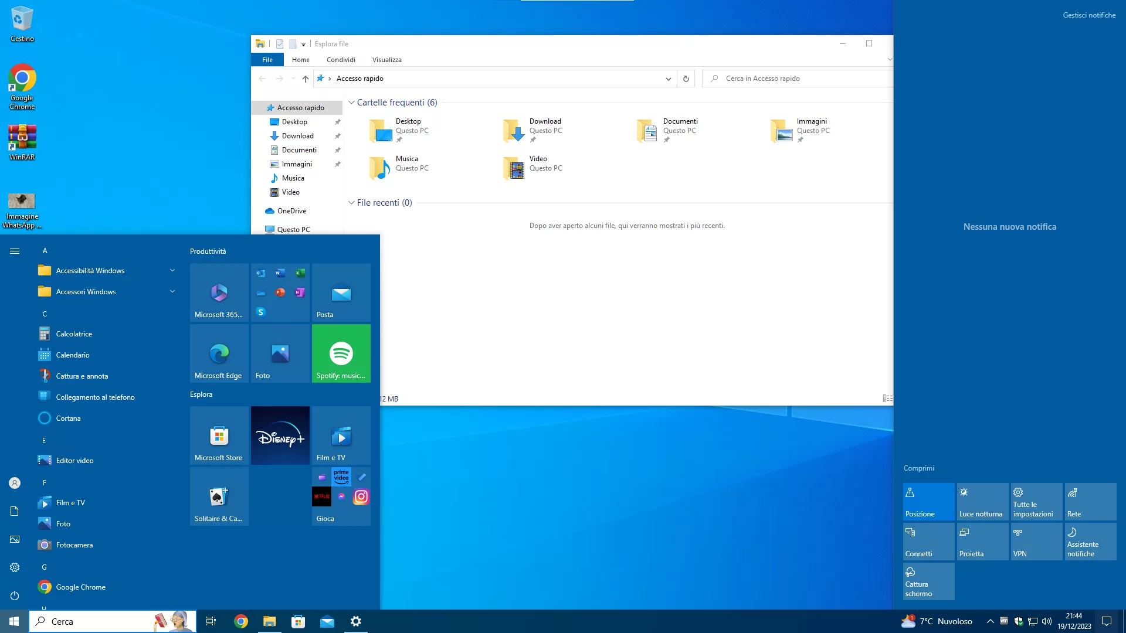The height and width of the screenshot is (633, 1126).
Task: Open the address bar history dropdown
Action: [668, 79]
